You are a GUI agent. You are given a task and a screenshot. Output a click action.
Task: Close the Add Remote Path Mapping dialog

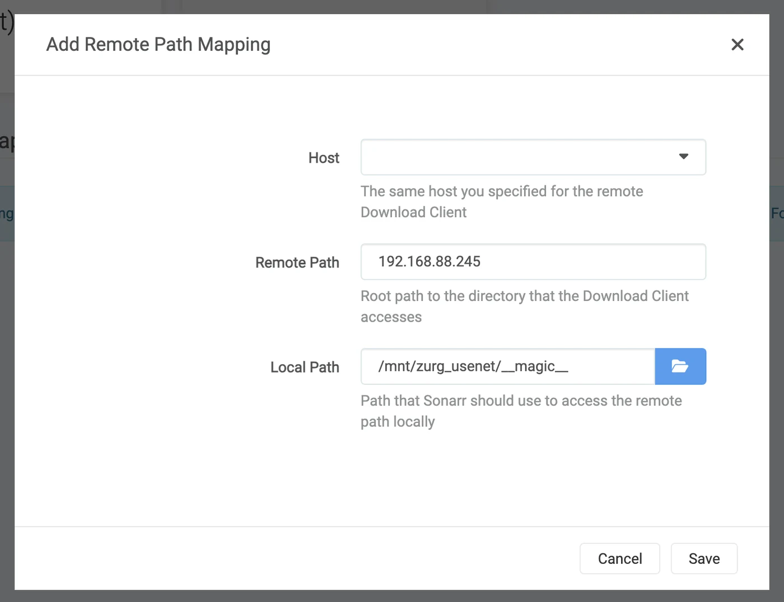[738, 45]
